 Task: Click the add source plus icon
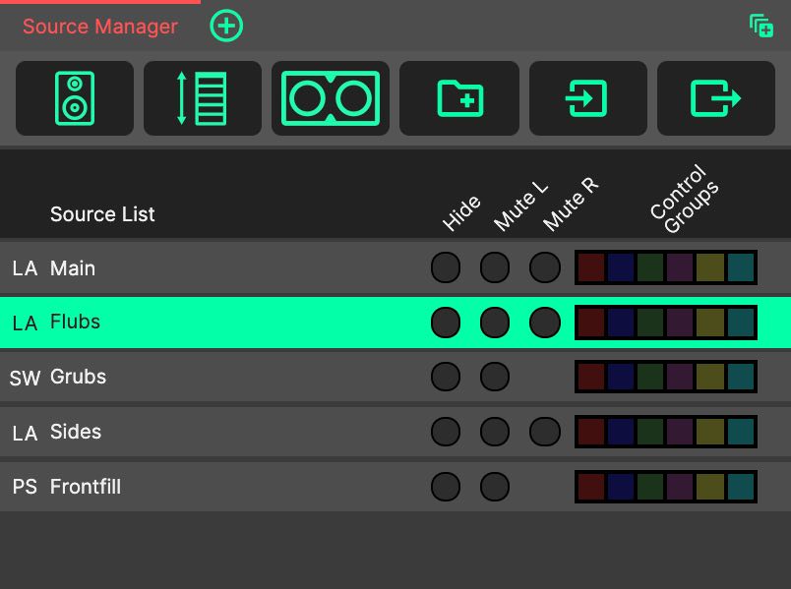coord(226,26)
